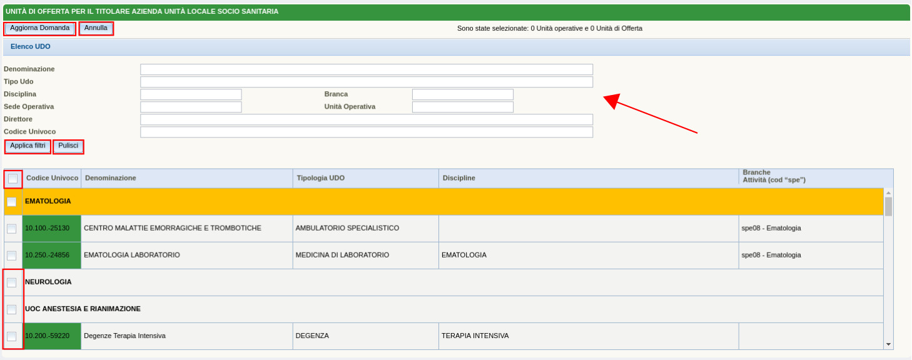
Task: Toggle the select-all checkbox in table header
Action: 13,179
